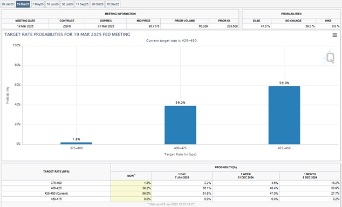Screen dimensions: 342x207
Task: Click the 39.2% bar for 400-425
Action: (180, 125)
